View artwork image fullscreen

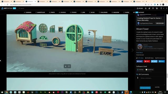click(x=69, y=66)
